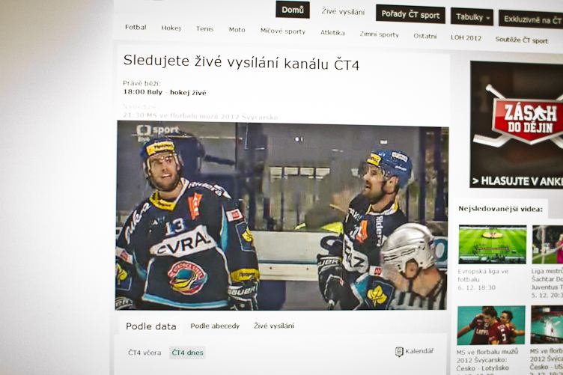The height and width of the screenshot is (375, 563).
Task: Go to the Atletika section
Action: click(x=332, y=33)
